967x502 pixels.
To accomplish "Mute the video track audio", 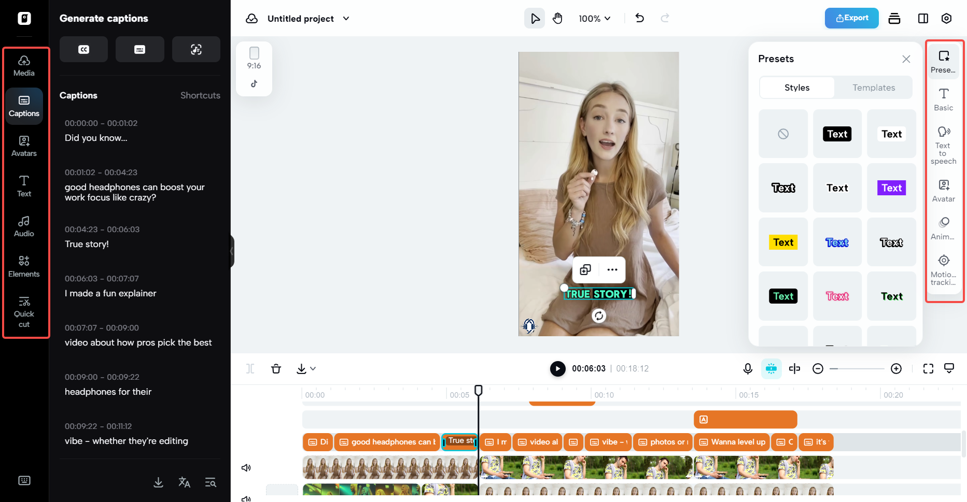I will pos(246,467).
